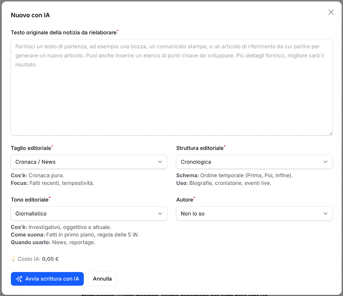343x296 pixels.
Task: Click the Tono editoriale label
Action: tap(29, 200)
